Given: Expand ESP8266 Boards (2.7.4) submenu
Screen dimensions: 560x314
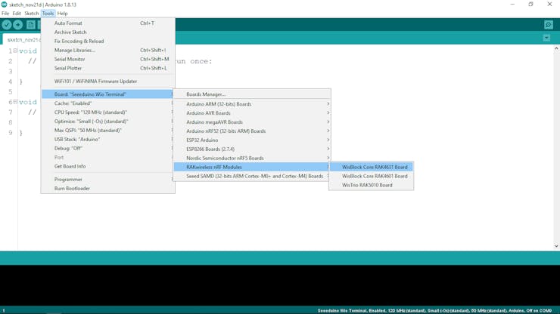Looking at the screenshot, I should [x=252, y=149].
